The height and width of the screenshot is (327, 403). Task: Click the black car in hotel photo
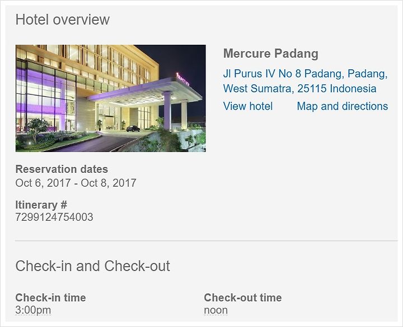133,129
